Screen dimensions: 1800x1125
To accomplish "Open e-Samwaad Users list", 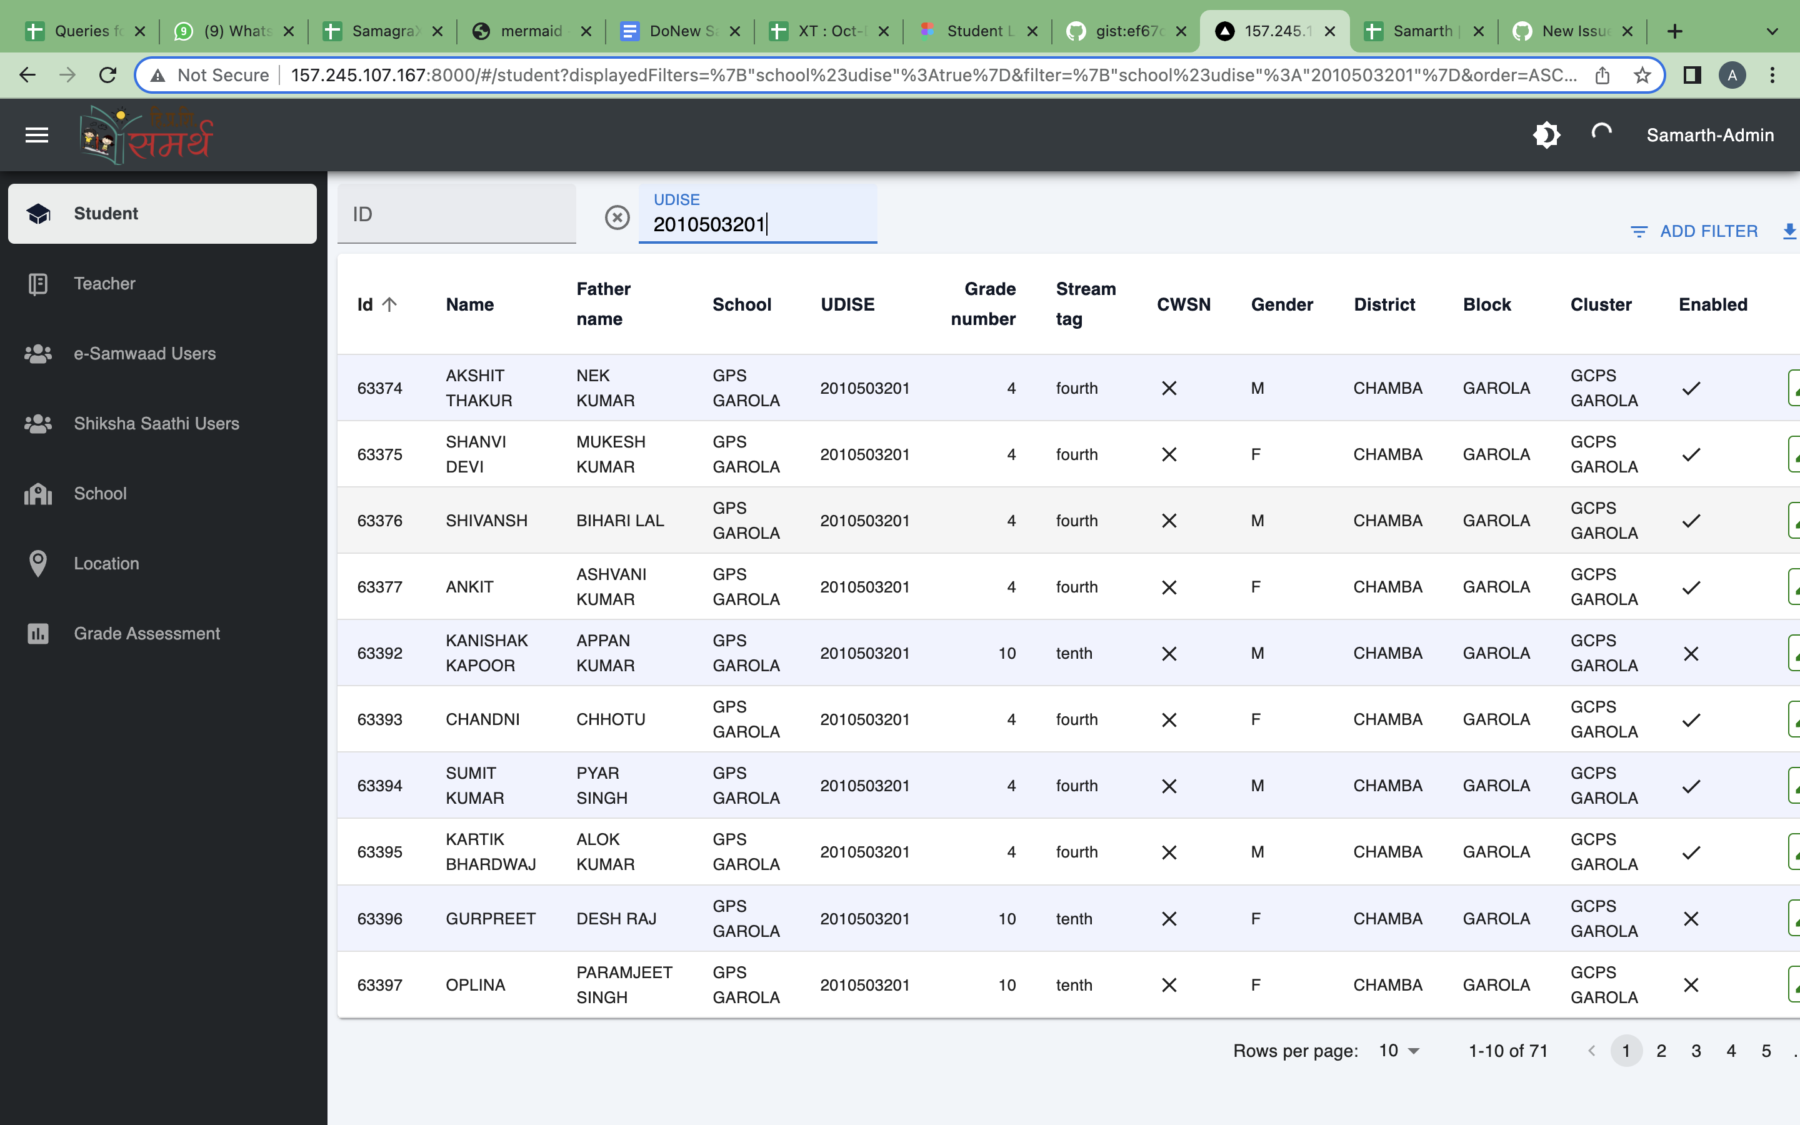I will pyautogui.click(x=144, y=353).
